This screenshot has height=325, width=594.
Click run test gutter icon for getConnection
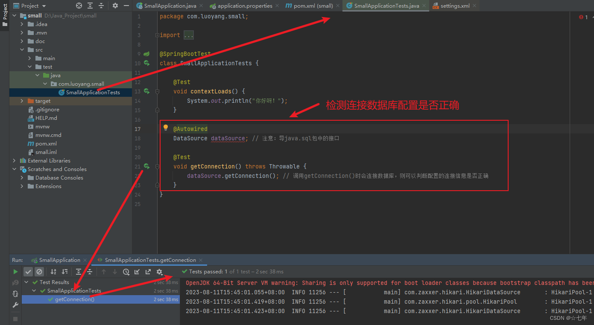(x=146, y=166)
